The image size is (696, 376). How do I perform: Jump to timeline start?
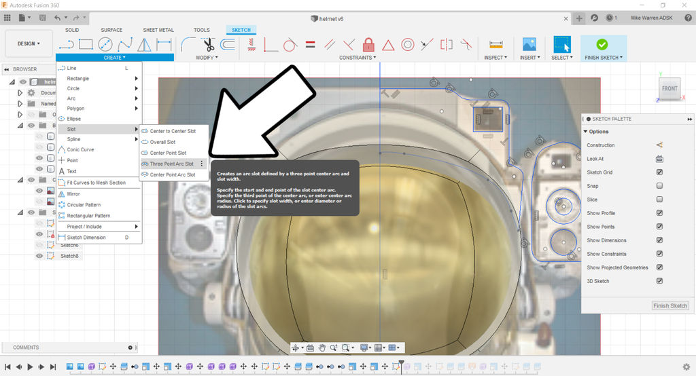[x=7, y=366]
